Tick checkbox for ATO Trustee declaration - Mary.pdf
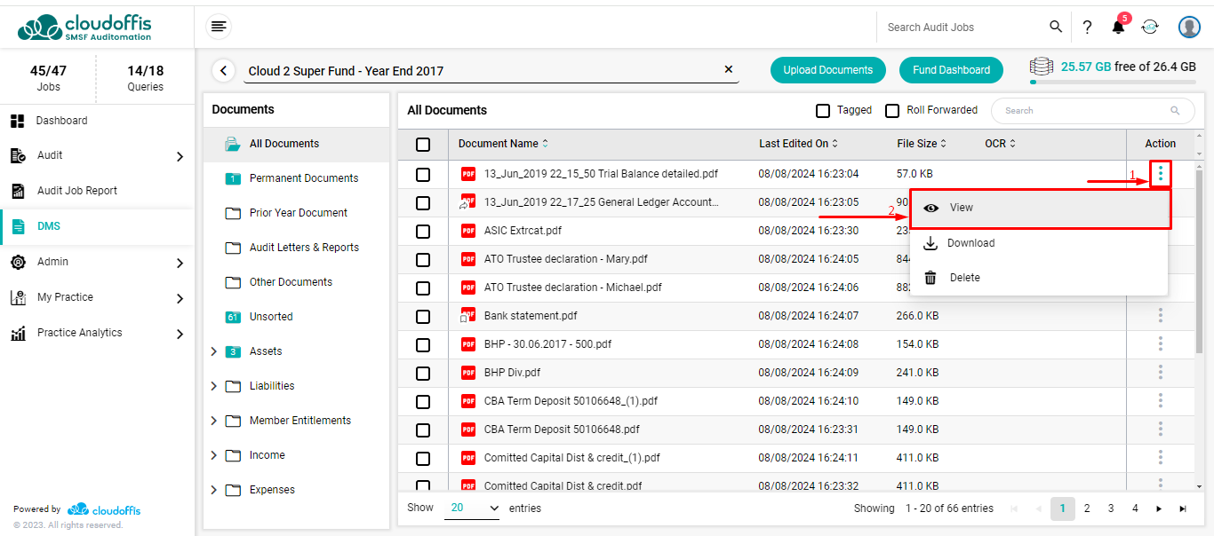 [423, 260]
